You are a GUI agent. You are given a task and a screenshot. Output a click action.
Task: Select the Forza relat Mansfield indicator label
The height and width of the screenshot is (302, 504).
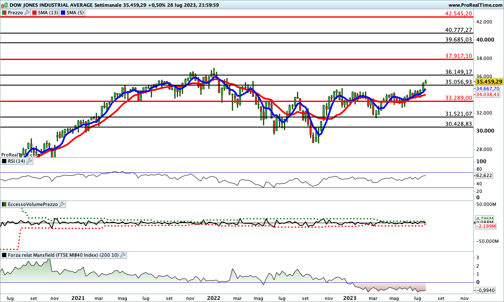click(63, 255)
